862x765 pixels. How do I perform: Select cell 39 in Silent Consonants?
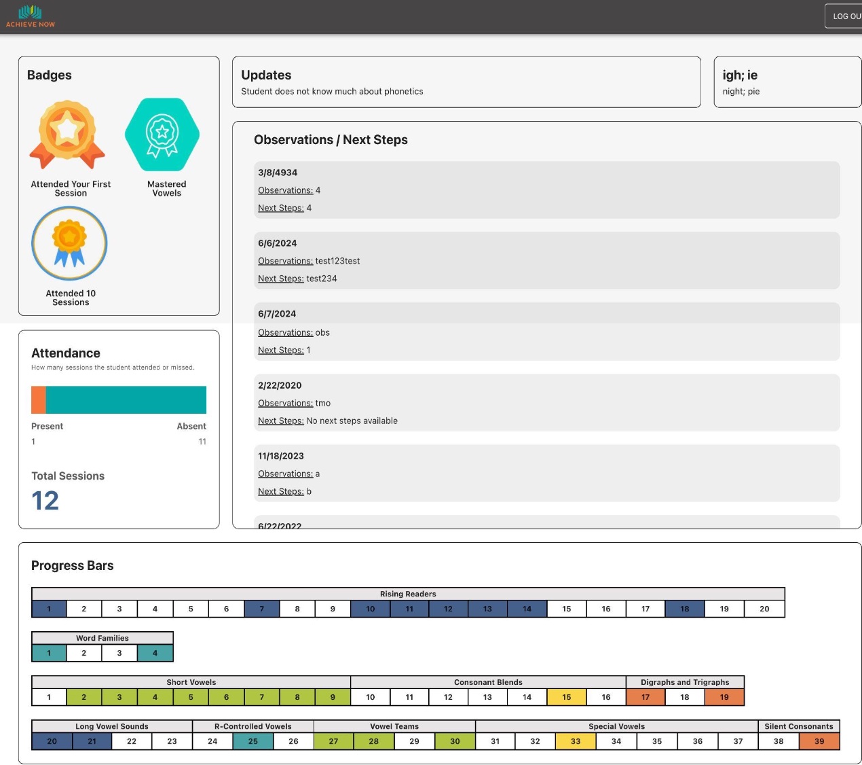[x=819, y=741]
